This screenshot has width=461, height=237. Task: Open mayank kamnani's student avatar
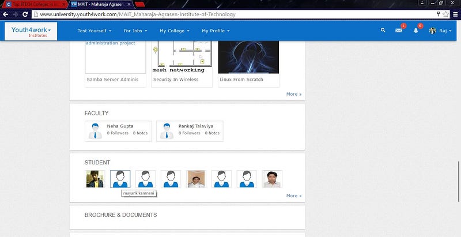(x=120, y=179)
